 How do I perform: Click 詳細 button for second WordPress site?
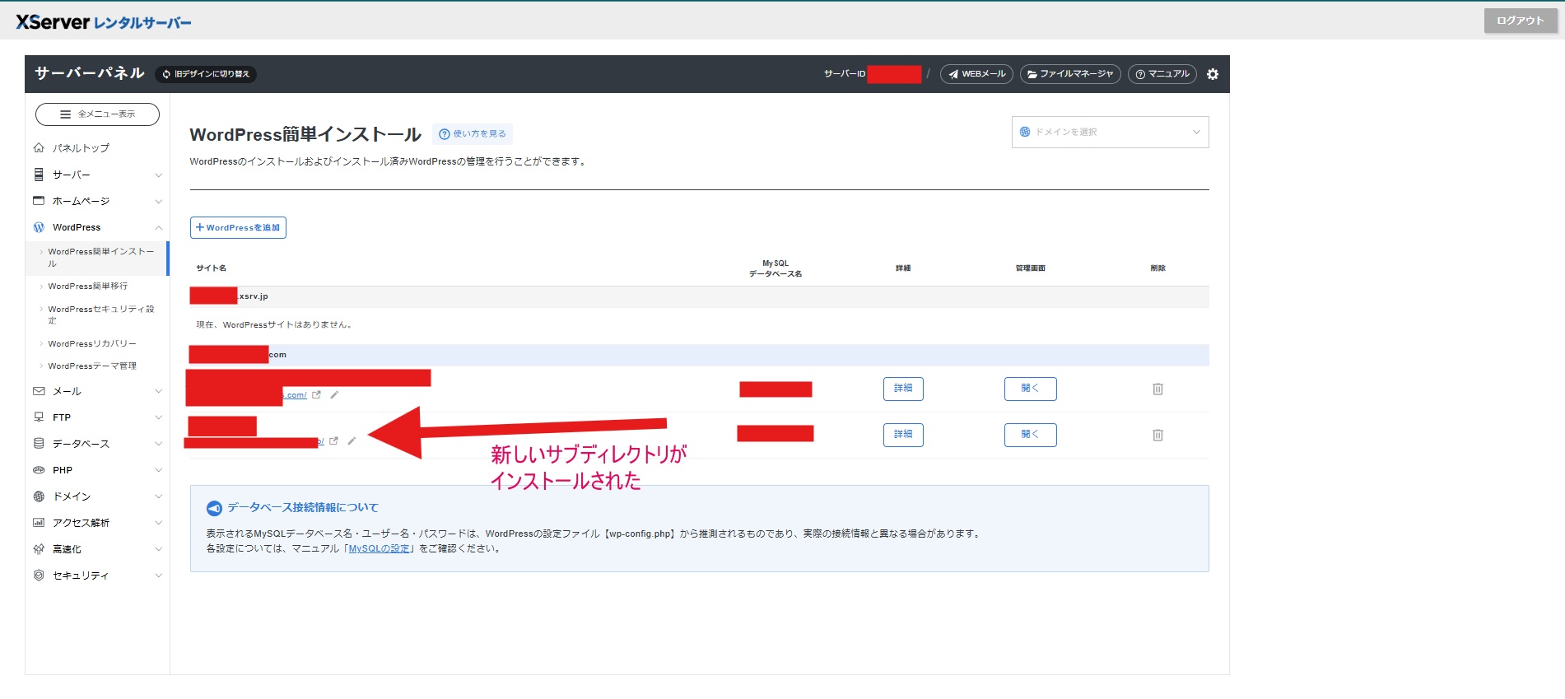[x=903, y=435]
